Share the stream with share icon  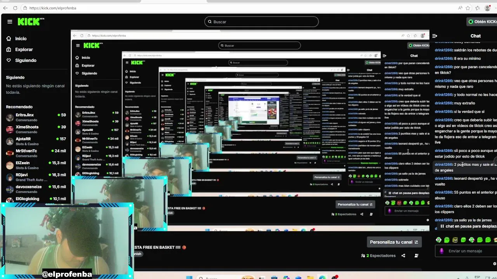click(x=403, y=255)
